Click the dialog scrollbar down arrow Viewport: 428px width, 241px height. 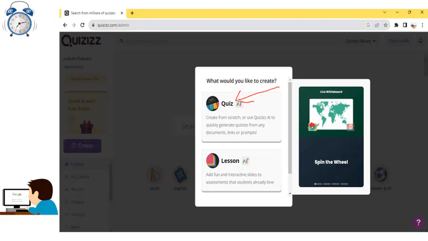click(x=290, y=193)
